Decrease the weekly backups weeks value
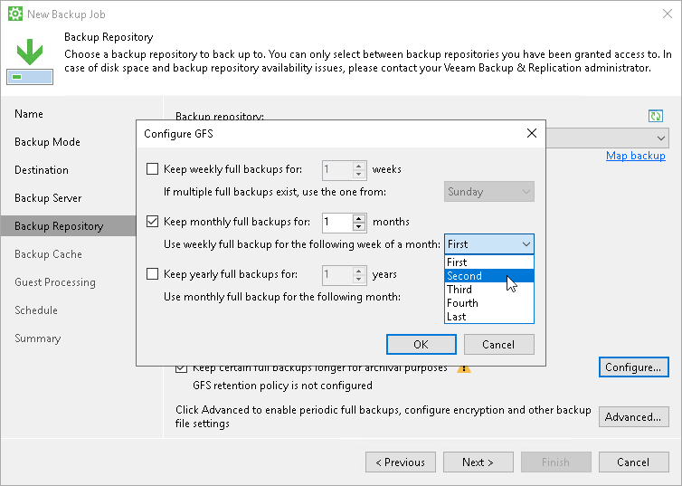682x486 pixels. tap(359, 174)
